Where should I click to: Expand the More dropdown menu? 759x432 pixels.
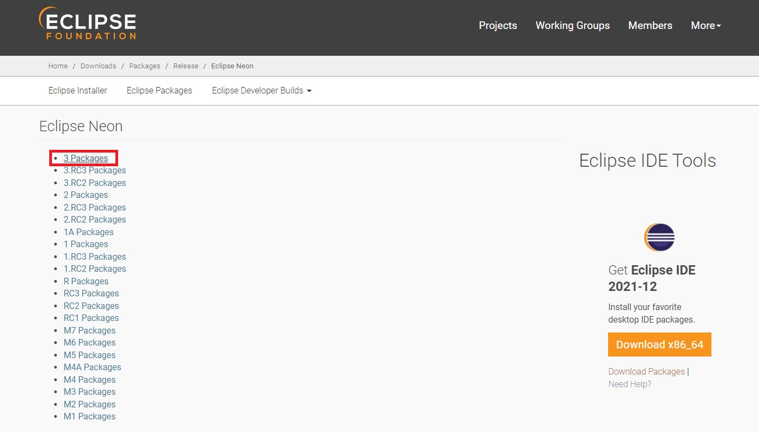click(706, 26)
